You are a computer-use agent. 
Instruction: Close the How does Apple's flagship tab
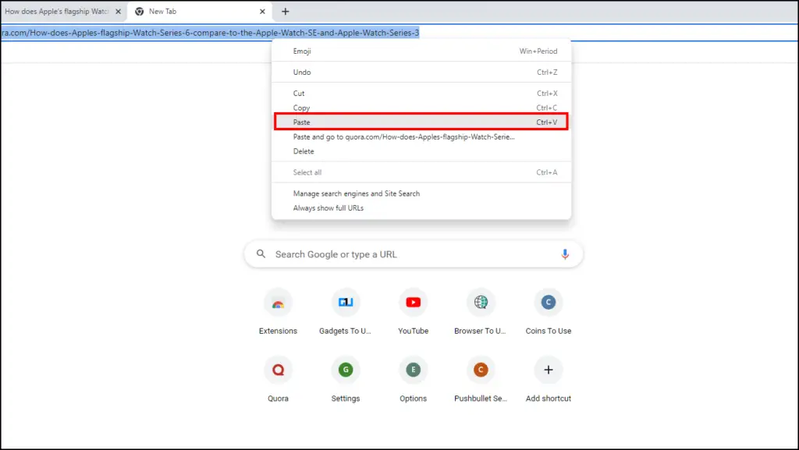(119, 11)
